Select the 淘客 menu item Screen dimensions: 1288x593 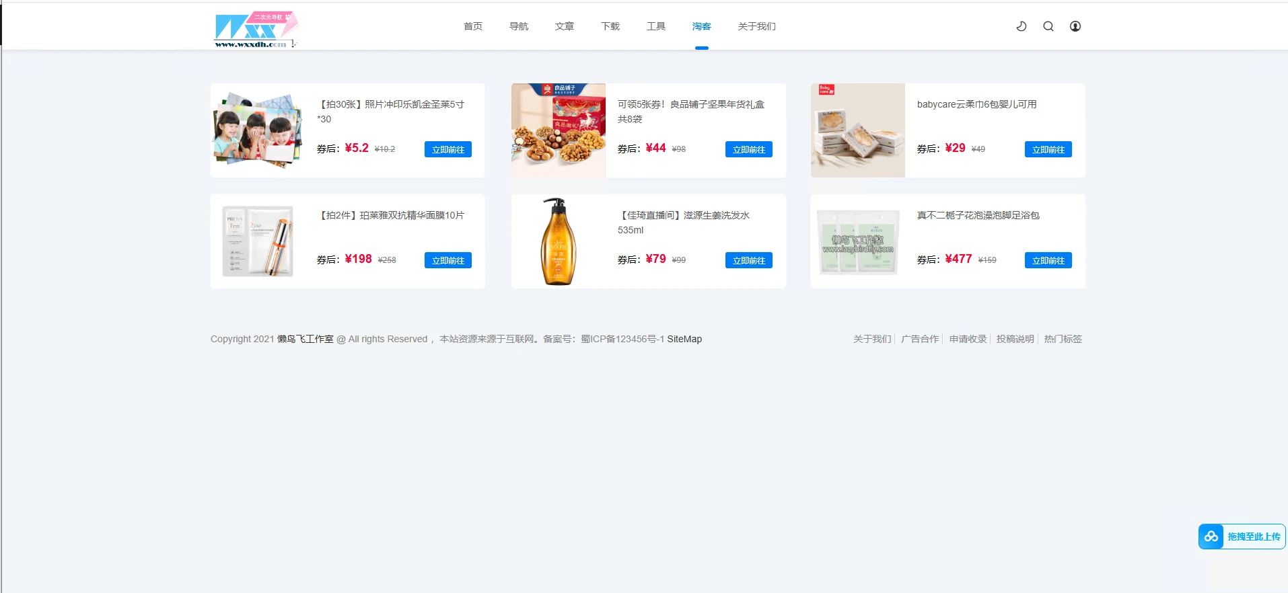pyautogui.click(x=702, y=26)
